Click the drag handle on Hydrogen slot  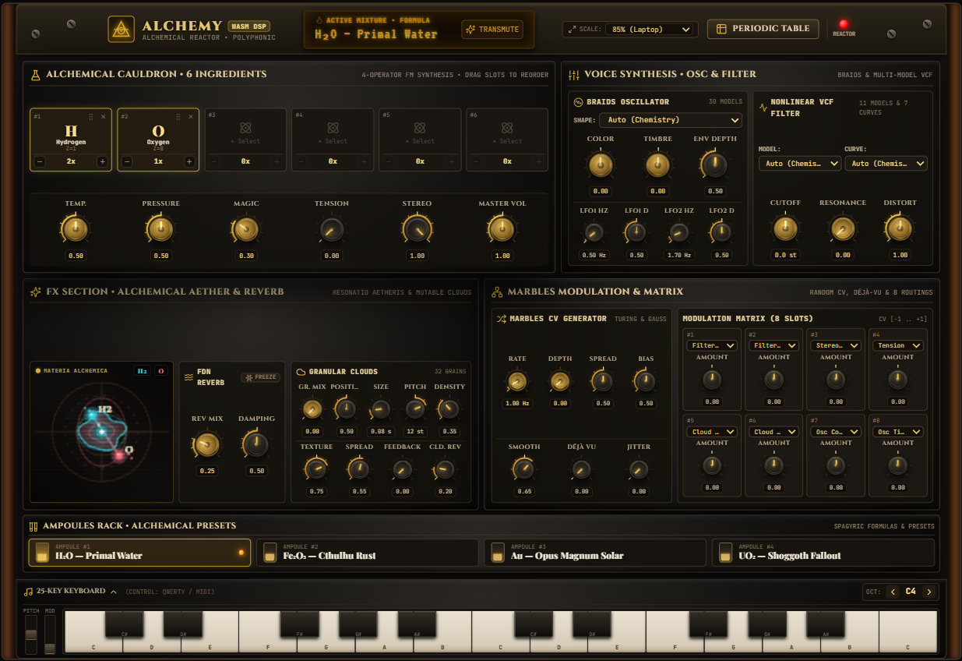[x=91, y=117]
